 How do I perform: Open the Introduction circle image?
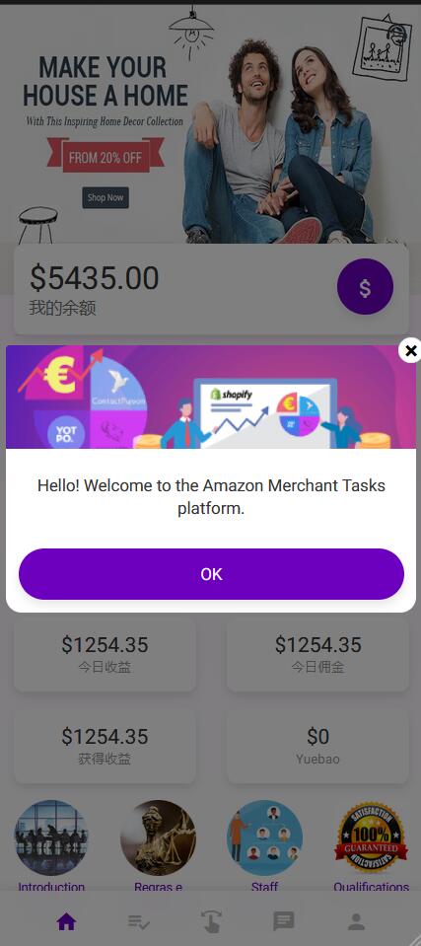click(x=51, y=837)
